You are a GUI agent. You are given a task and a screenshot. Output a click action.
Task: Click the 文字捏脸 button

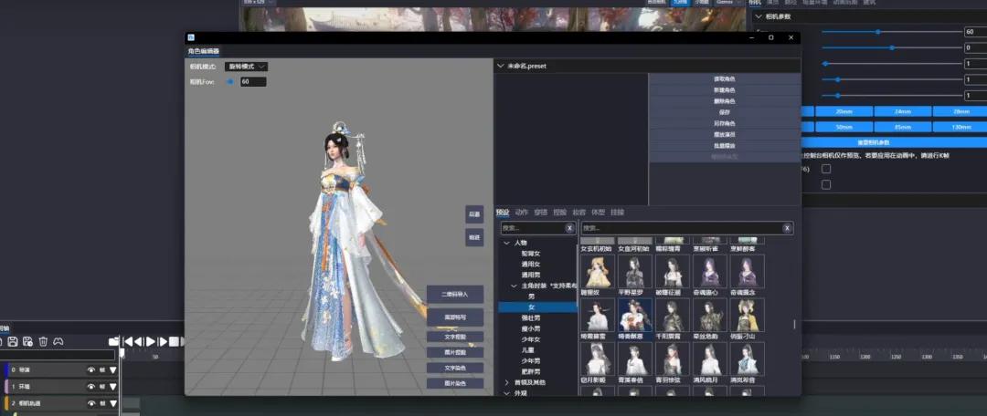(455, 337)
